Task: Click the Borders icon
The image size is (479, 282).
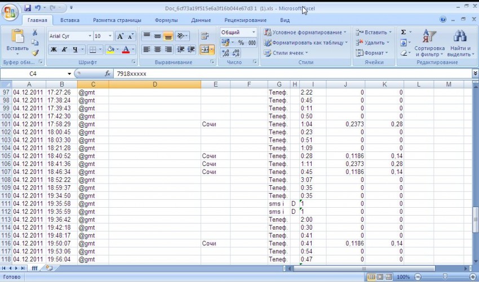Action: pos(92,50)
